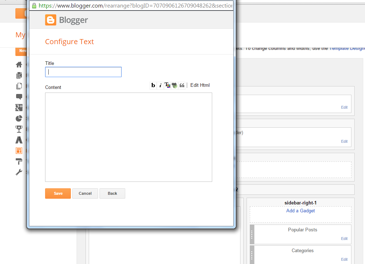Open Pages icon in Blogger sidebar

(x=19, y=86)
